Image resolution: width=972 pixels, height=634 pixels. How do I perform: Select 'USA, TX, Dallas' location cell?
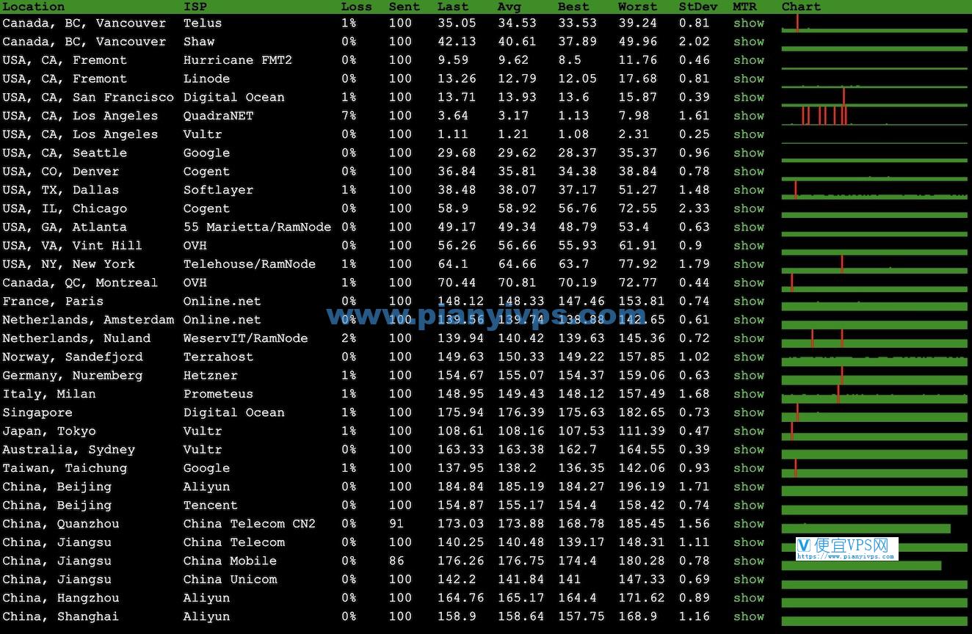point(60,189)
